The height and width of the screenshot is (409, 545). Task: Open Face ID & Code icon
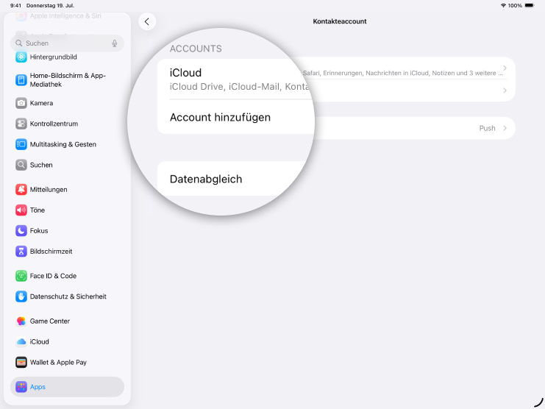pyautogui.click(x=21, y=276)
